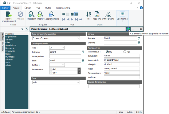The height and width of the screenshot is (114, 169).
Task: Click the Salutation field
Action: coord(122,56)
